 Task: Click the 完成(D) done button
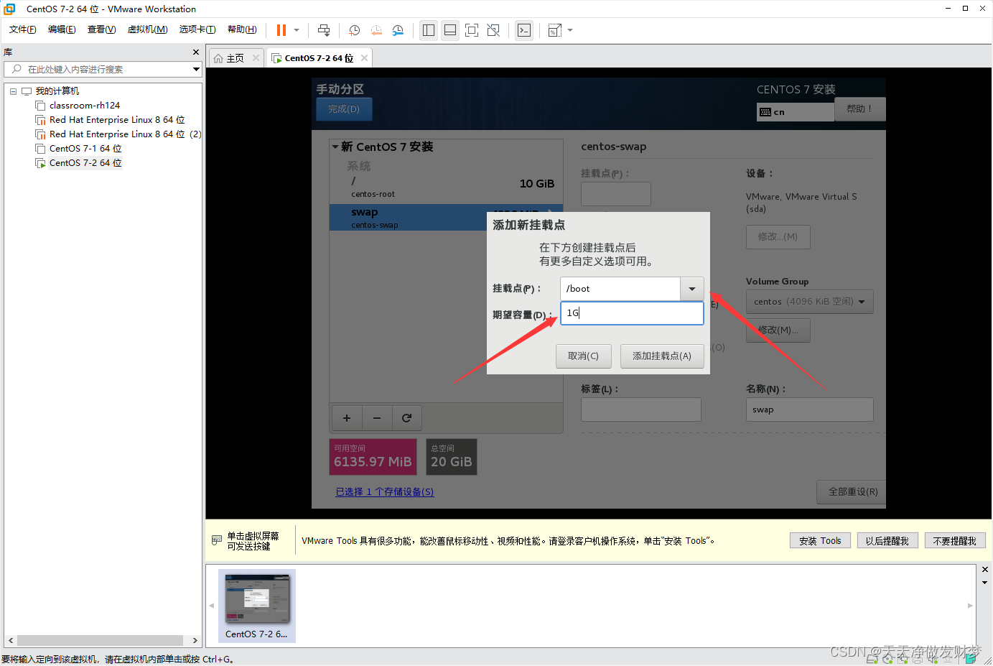point(344,109)
